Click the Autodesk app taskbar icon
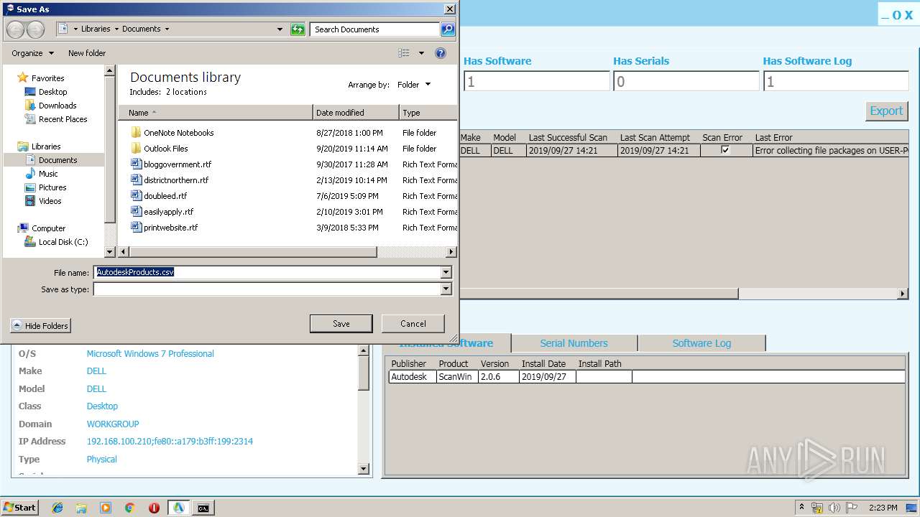Image resolution: width=920 pixels, height=517 pixels. click(178, 508)
